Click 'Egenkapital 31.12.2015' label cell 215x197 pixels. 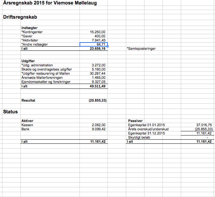[x=147, y=133]
